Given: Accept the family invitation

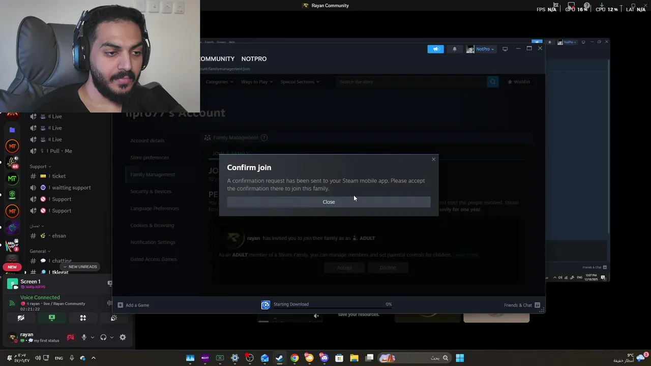Looking at the screenshot, I should 344,268.
